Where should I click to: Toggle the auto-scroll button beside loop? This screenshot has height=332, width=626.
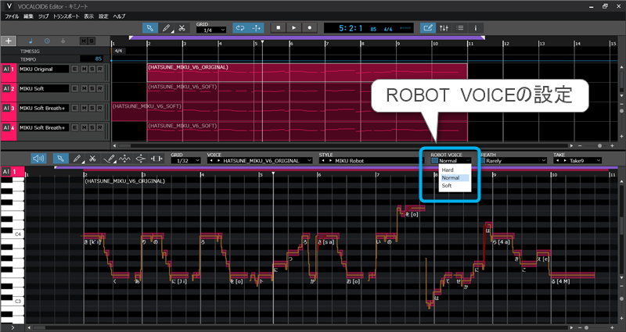tap(256, 28)
